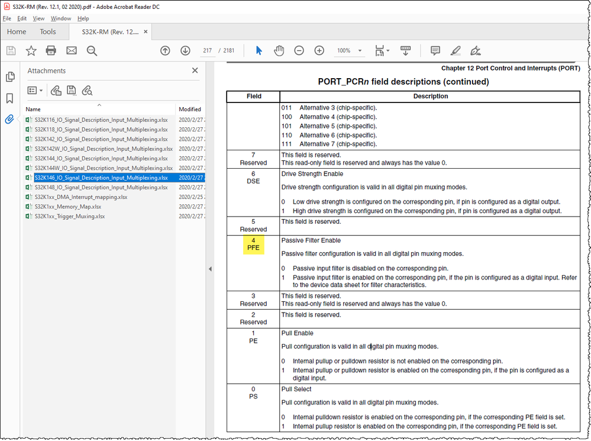Image resolution: width=591 pixels, height=441 pixels.
Task: Click the Save file toolbar icon
Action: pos(11,50)
